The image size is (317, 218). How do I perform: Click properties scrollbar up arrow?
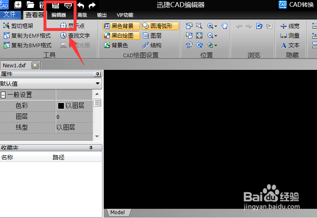97,94
